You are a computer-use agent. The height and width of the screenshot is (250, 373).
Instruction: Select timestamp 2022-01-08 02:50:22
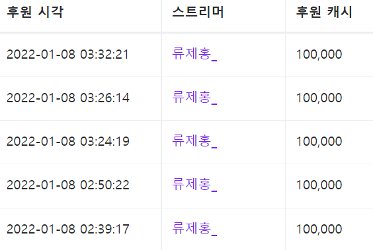[x=68, y=185]
